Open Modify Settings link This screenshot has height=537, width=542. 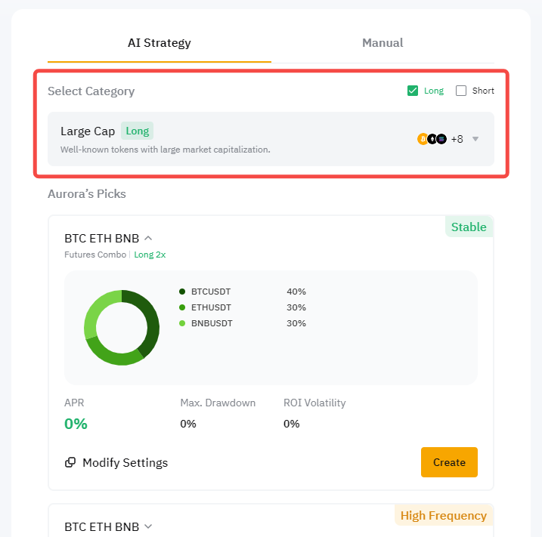point(125,462)
